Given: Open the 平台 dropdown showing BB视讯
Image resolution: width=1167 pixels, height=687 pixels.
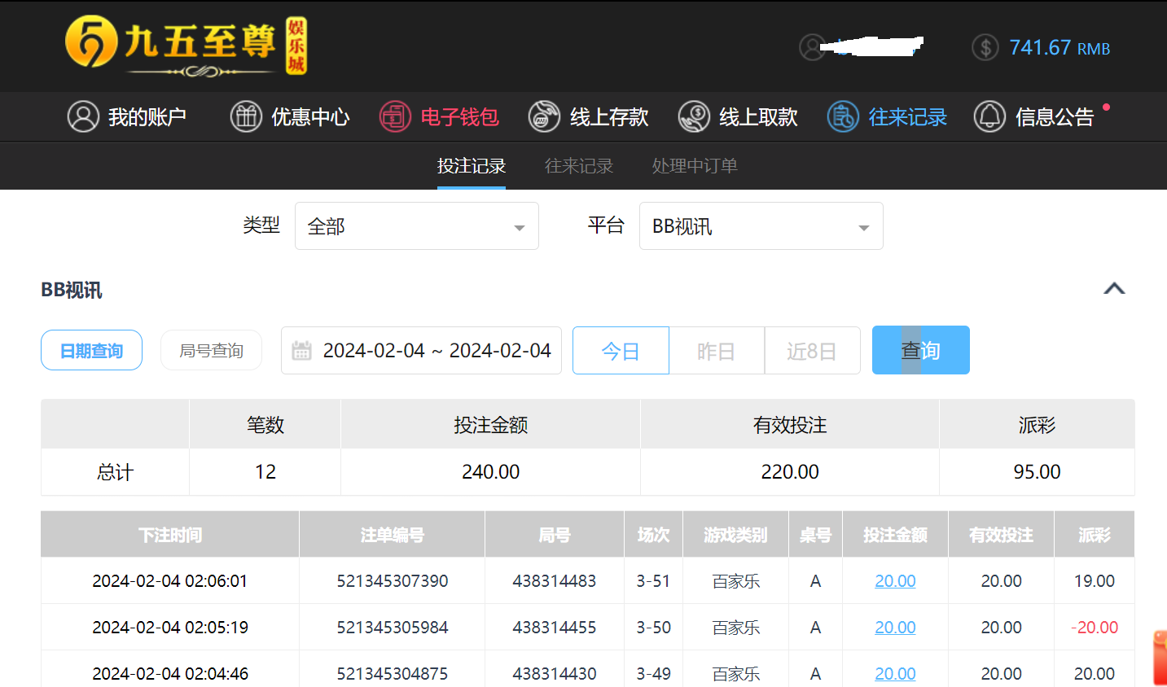Looking at the screenshot, I should (x=761, y=226).
